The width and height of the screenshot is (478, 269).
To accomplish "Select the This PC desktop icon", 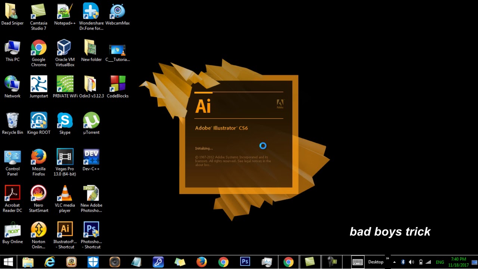I will click(12, 51).
